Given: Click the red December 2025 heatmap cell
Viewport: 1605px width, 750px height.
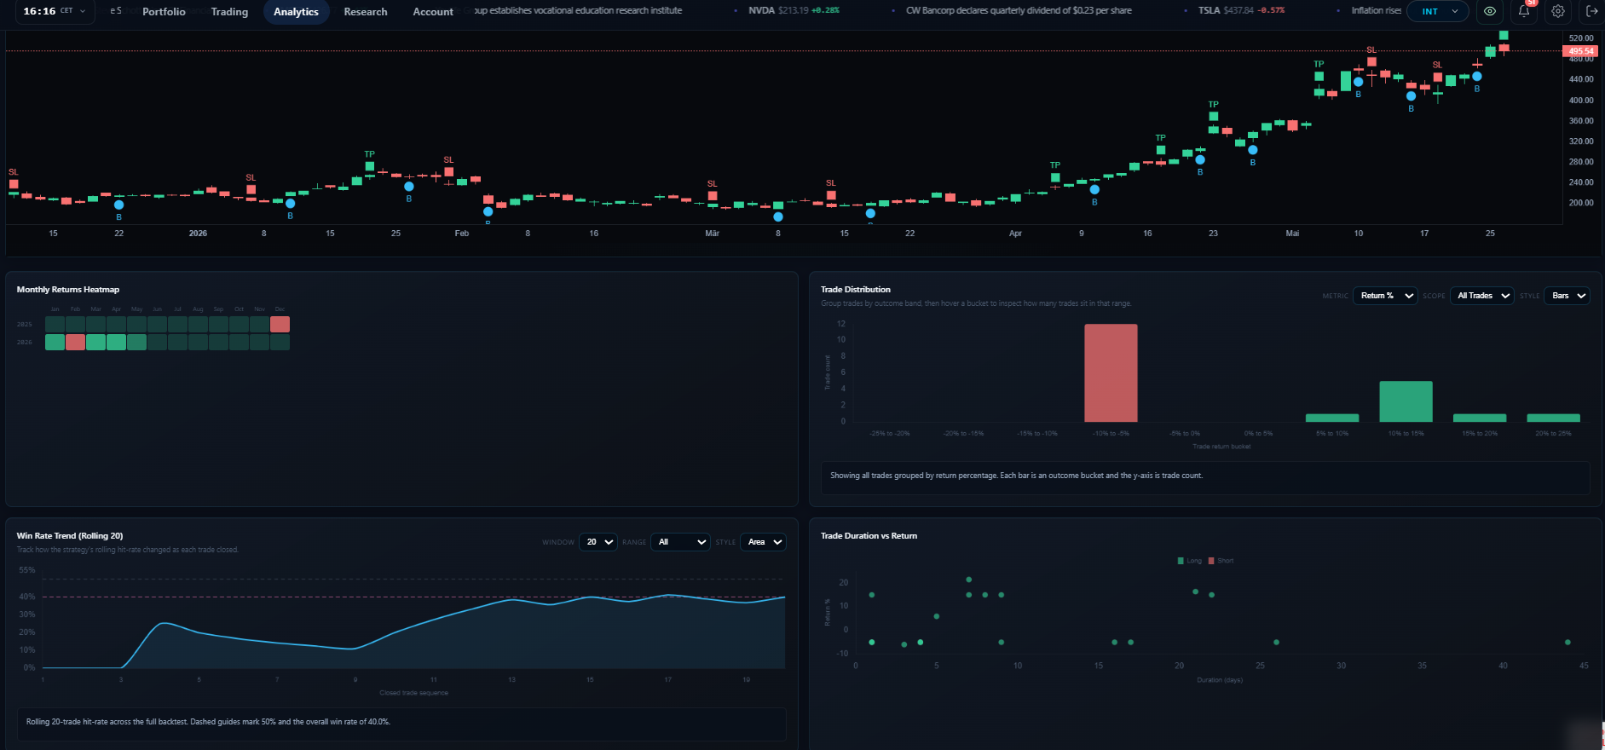Looking at the screenshot, I should click(280, 325).
